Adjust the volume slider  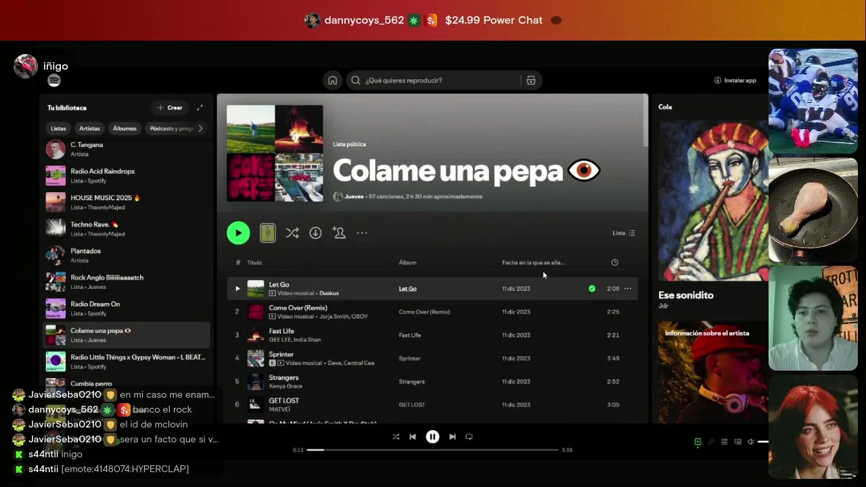point(763,442)
